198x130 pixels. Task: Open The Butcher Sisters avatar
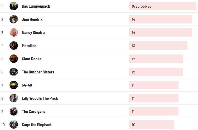coord(14,72)
